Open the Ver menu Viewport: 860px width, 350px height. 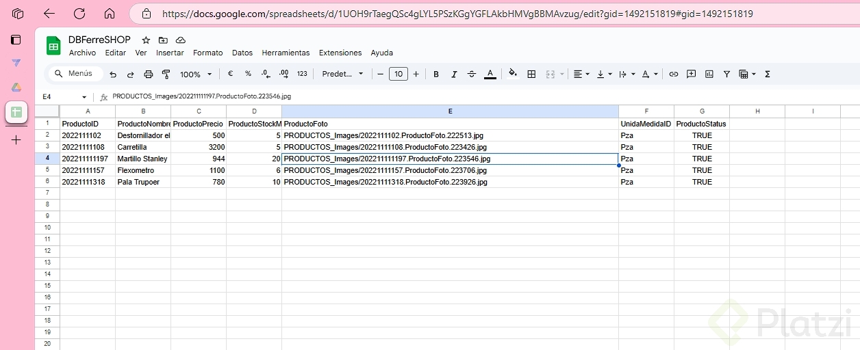141,53
